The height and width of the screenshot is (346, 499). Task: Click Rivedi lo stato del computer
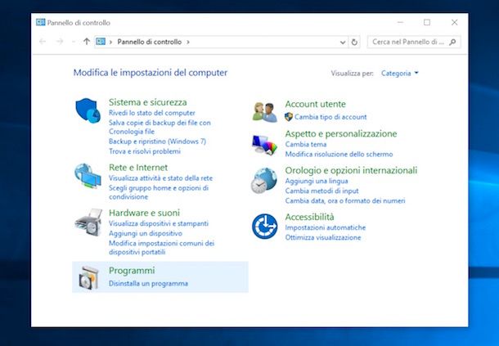[x=152, y=113]
